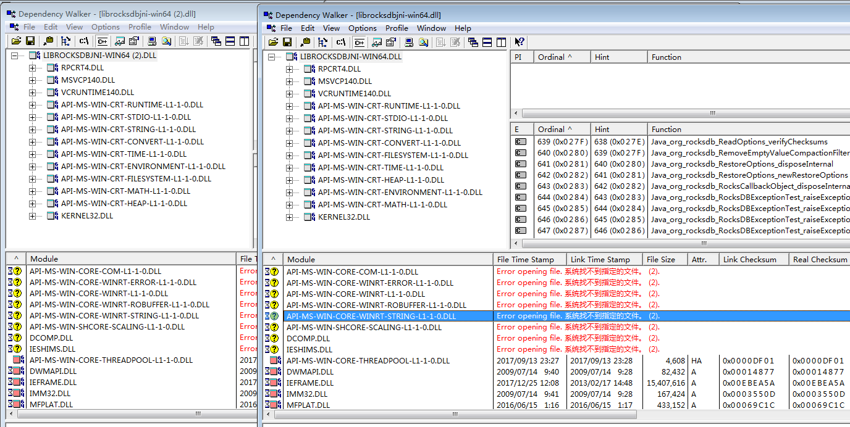Module search order icon in (2).dll window
This screenshot has width=850, height=427.
point(166,41)
